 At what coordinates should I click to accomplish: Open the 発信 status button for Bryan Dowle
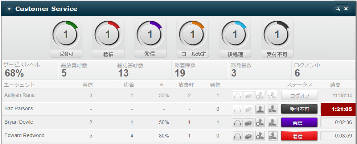click(x=299, y=123)
